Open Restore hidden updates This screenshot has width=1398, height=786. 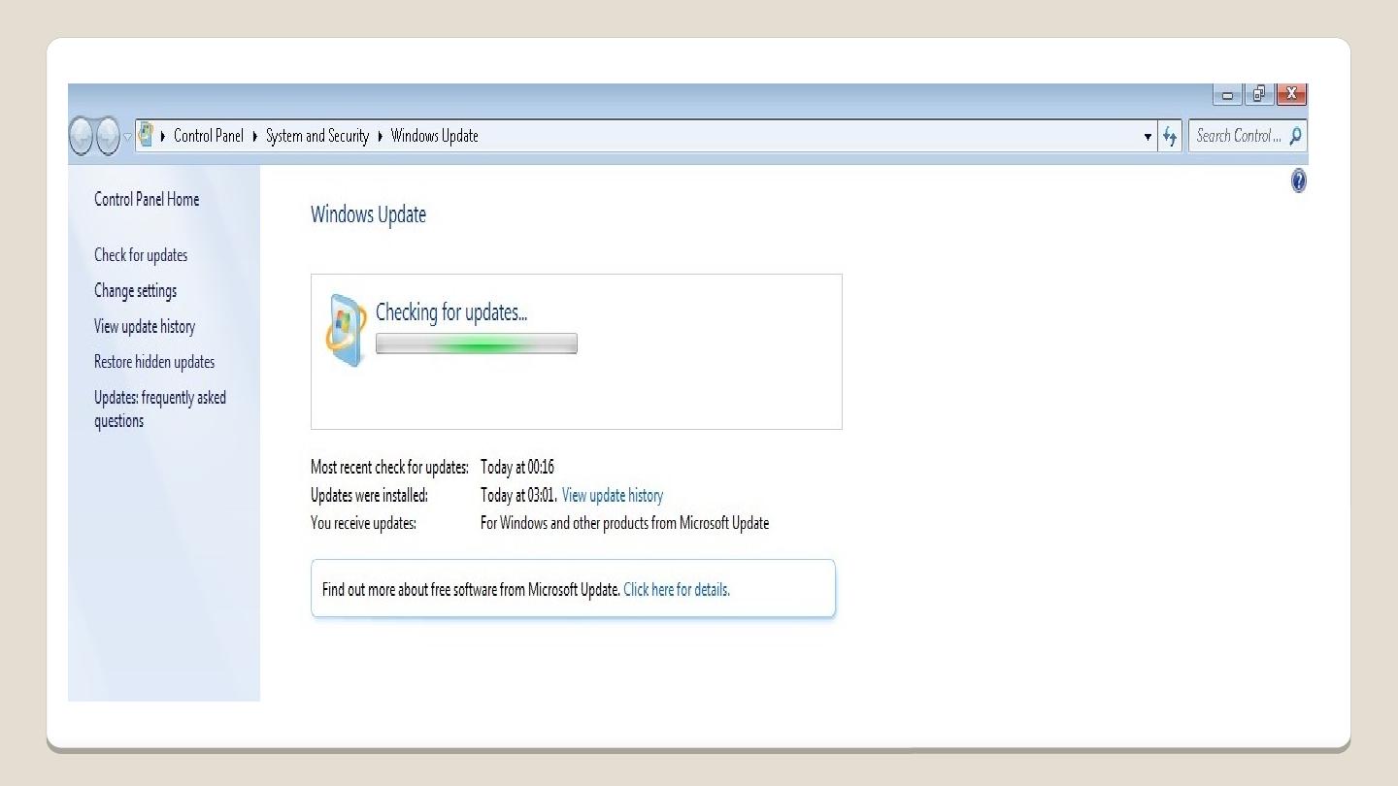[x=154, y=362]
